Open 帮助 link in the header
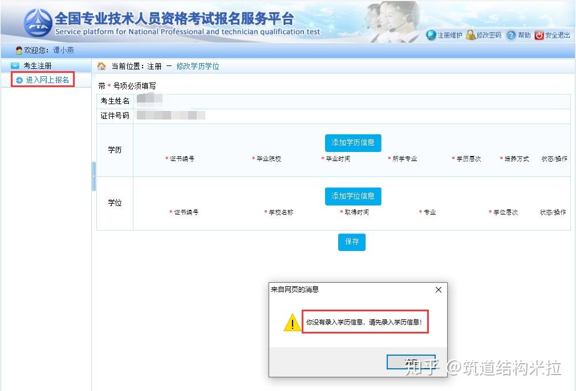 pyautogui.click(x=524, y=35)
